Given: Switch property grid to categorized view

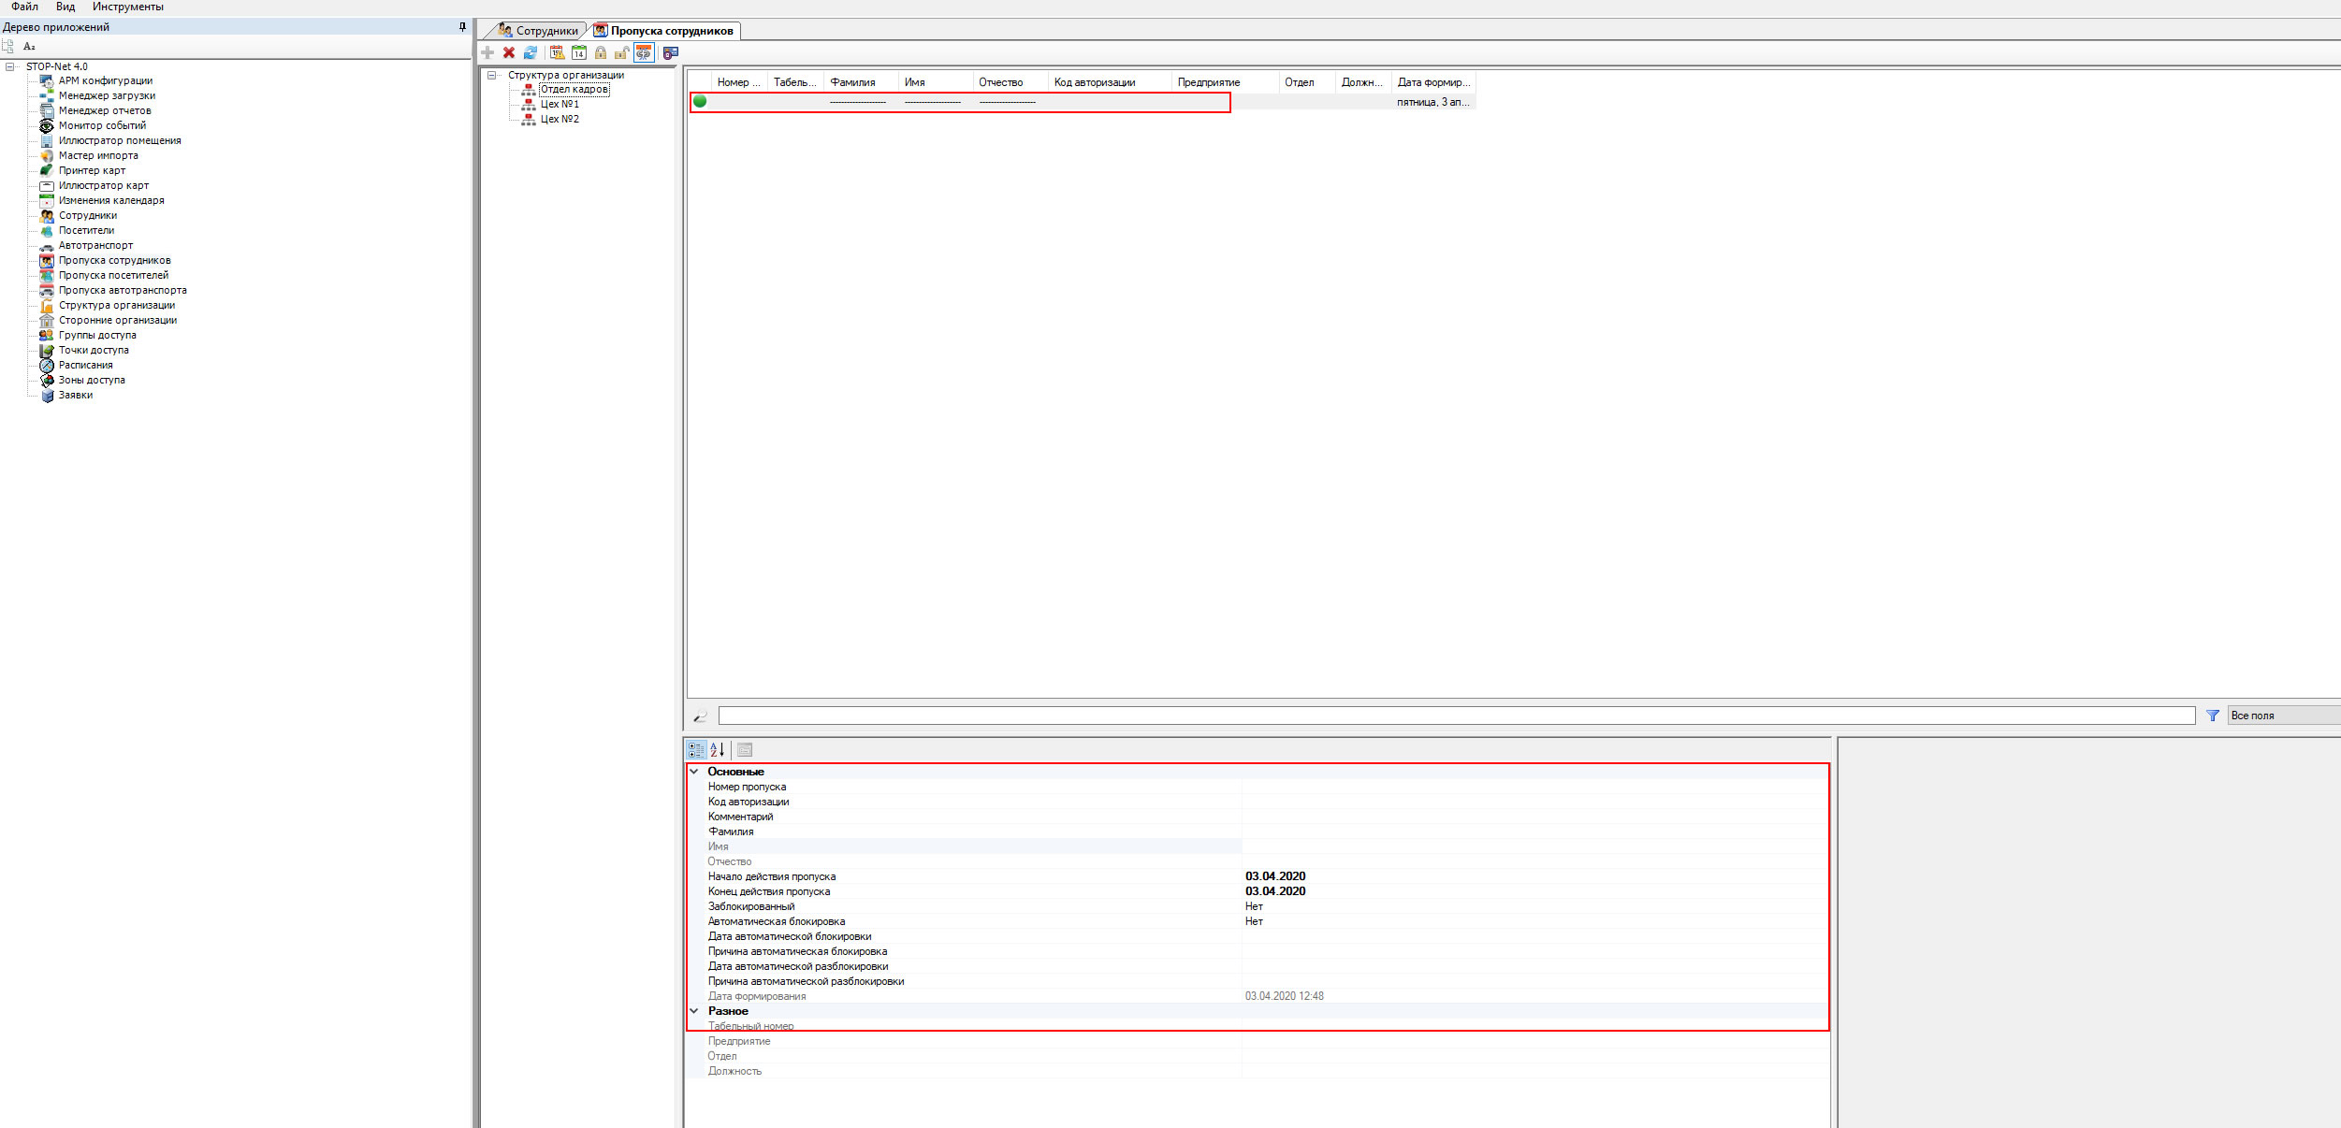Looking at the screenshot, I should point(696,749).
